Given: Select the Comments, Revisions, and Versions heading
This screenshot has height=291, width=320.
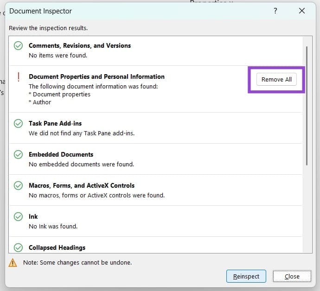Looking at the screenshot, I should pyautogui.click(x=80, y=45).
